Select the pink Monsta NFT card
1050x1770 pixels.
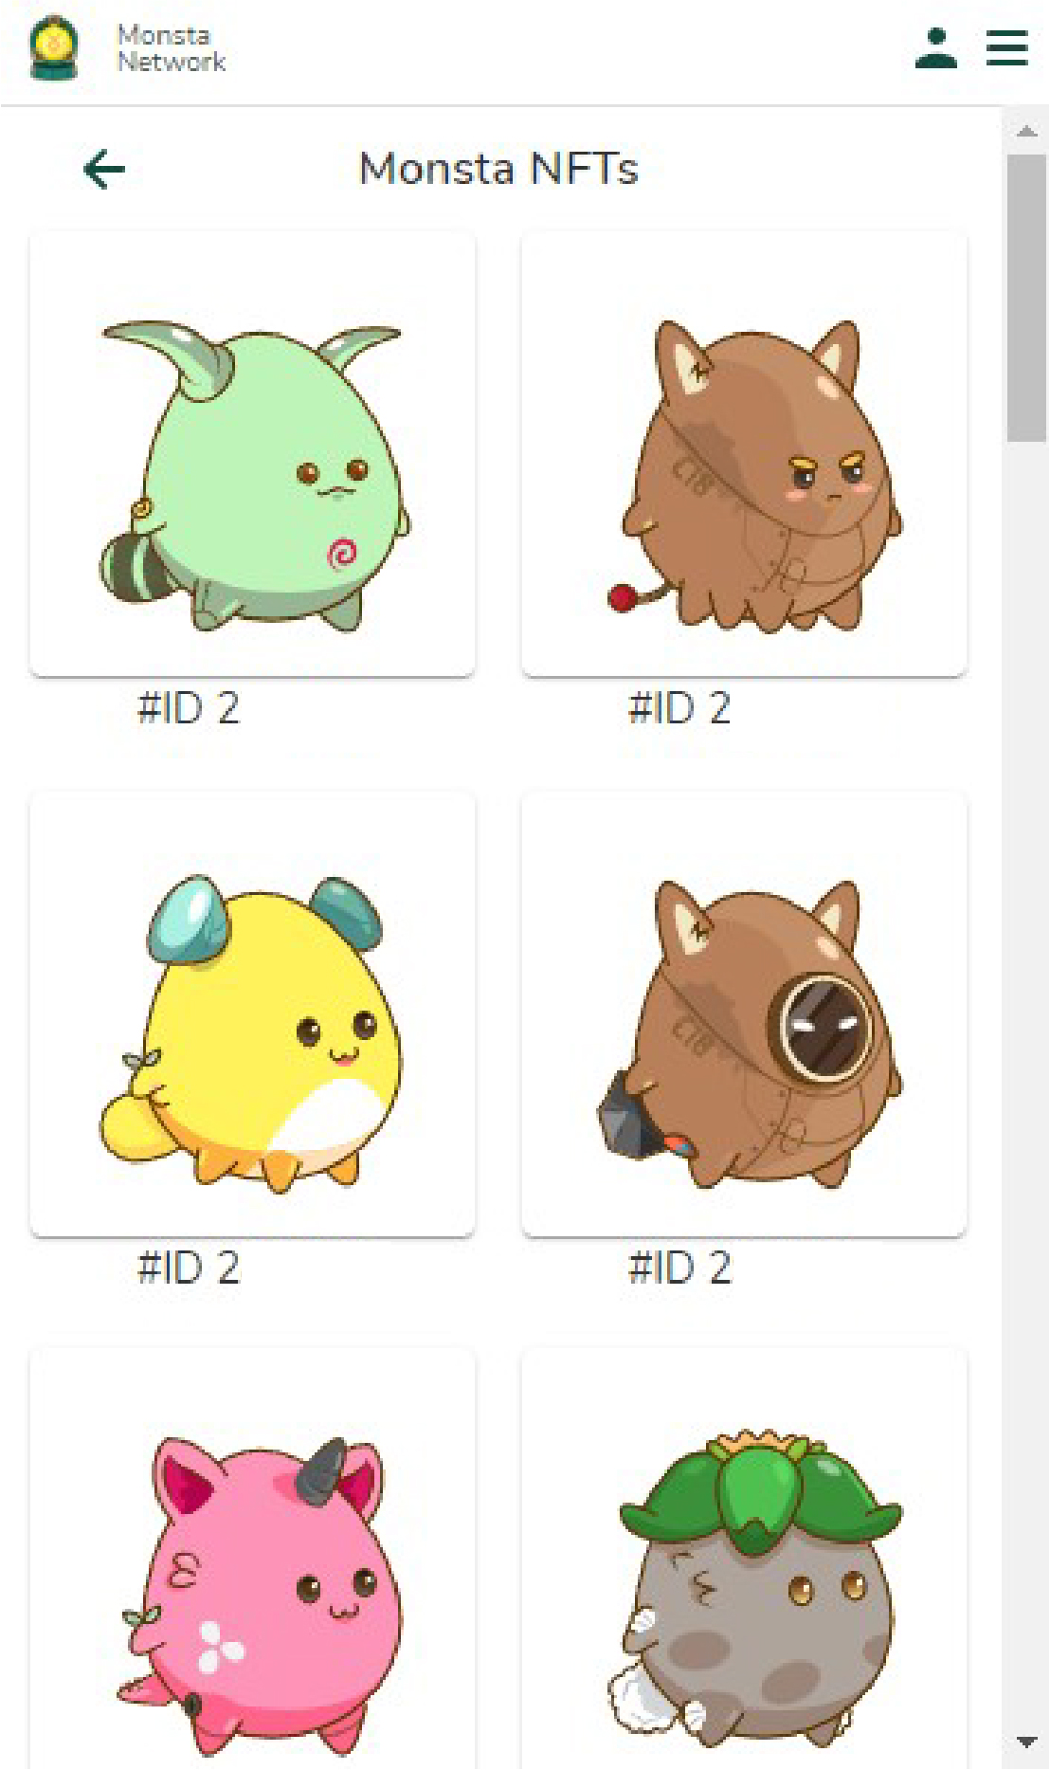click(252, 1560)
